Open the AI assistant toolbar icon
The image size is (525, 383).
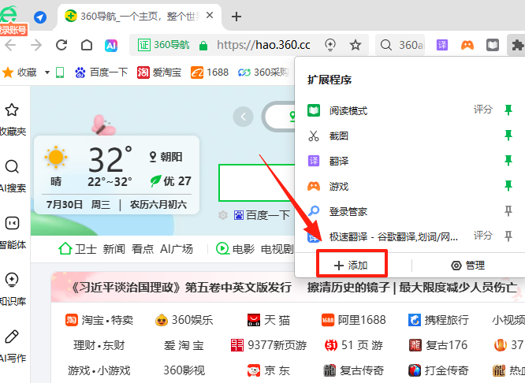click(x=111, y=45)
